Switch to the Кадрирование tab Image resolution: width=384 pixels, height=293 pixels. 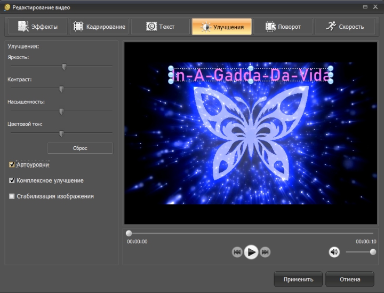99,27
